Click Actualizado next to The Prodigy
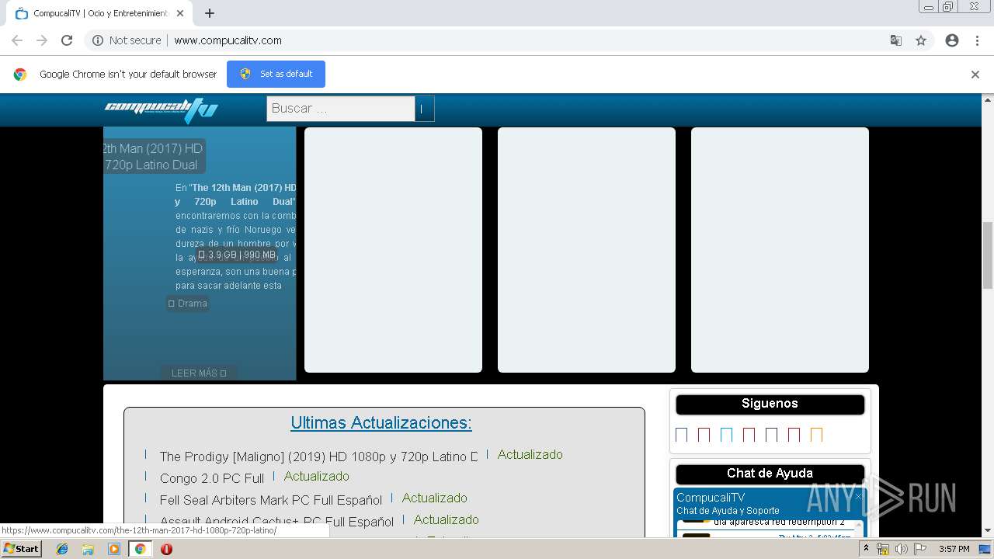This screenshot has height=559, width=994. 530,454
